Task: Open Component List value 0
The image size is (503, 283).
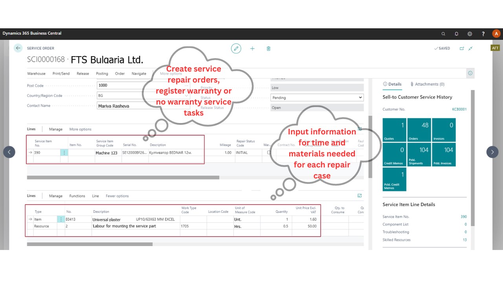Action: click(x=466, y=224)
